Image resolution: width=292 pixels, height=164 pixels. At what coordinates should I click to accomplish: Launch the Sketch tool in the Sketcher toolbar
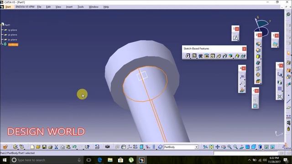point(235,38)
